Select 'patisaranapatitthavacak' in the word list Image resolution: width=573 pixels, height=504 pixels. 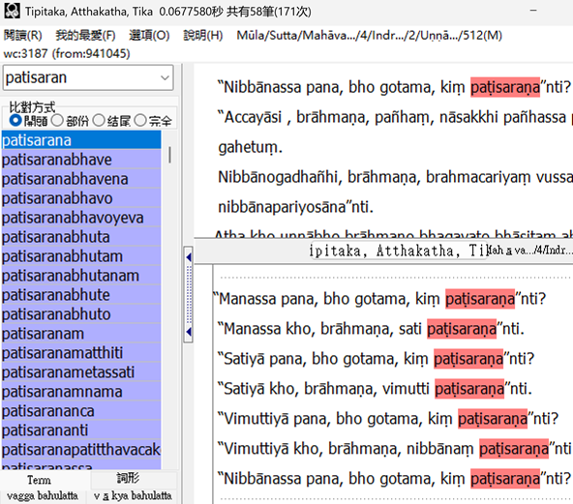pos(81,450)
